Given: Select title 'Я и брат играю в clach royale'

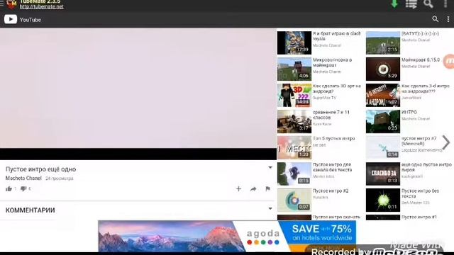Looking at the screenshot, I should [x=337, y=36].
